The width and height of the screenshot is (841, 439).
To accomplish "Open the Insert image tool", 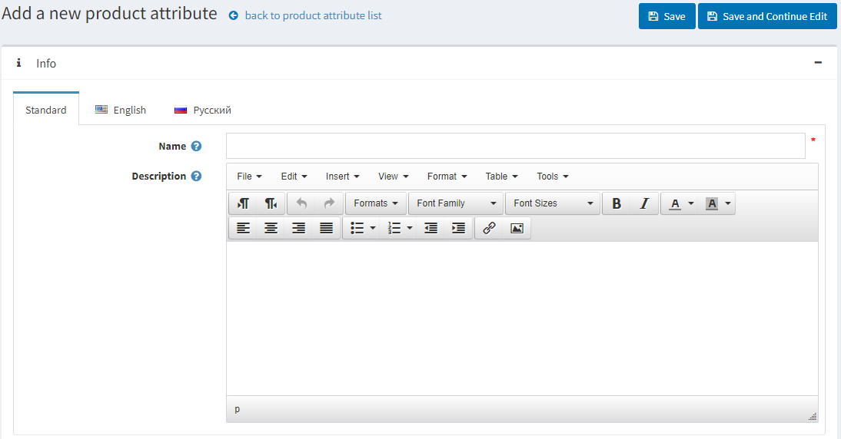I will [x=517, y=228].
